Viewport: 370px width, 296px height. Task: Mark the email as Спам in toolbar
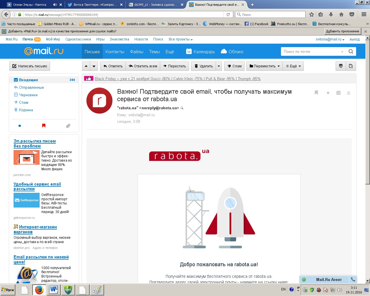click(234, 66)
